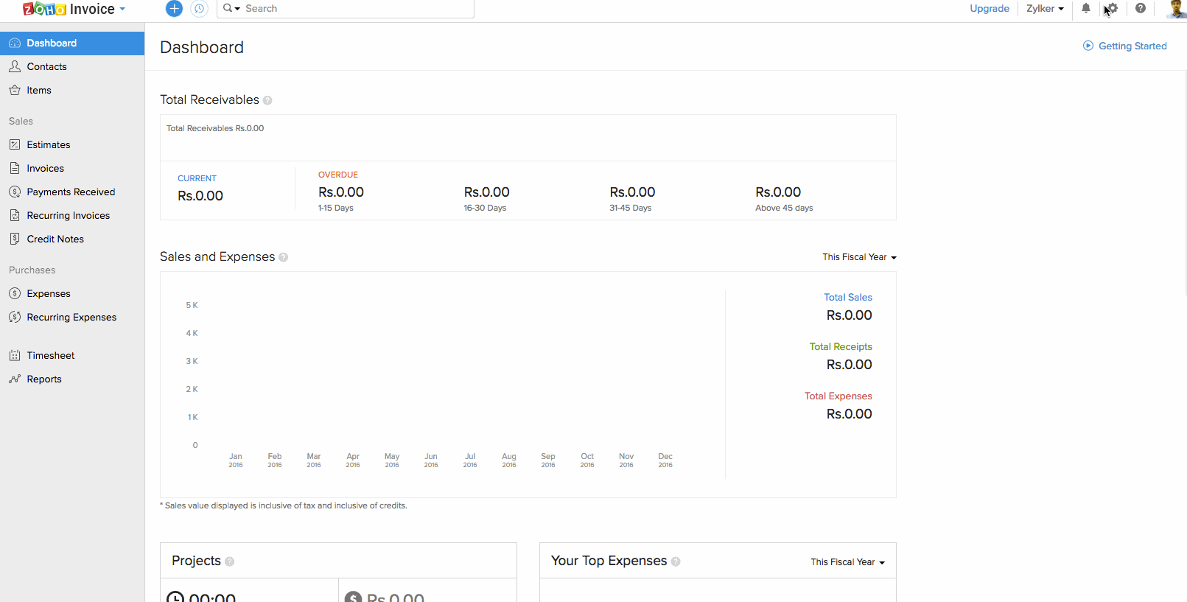Click the Contacts person icon
The height and width of the screenshot is (602, 1187).
15,66
